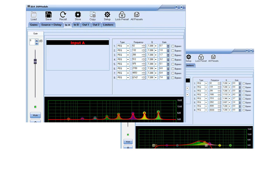
Task: Open Setup gear icon in front window
Action: click(107, 15)
